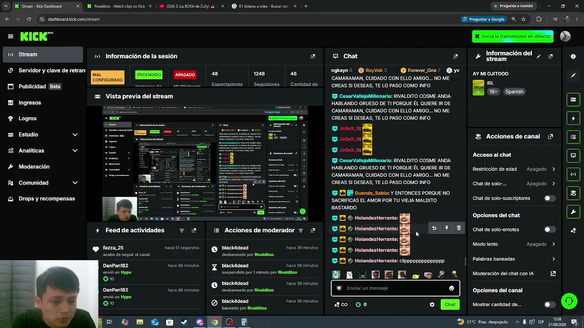Toggle moderator actions list icon in right rail
This screenshot has width=584, height=328.
coord(573,137)
